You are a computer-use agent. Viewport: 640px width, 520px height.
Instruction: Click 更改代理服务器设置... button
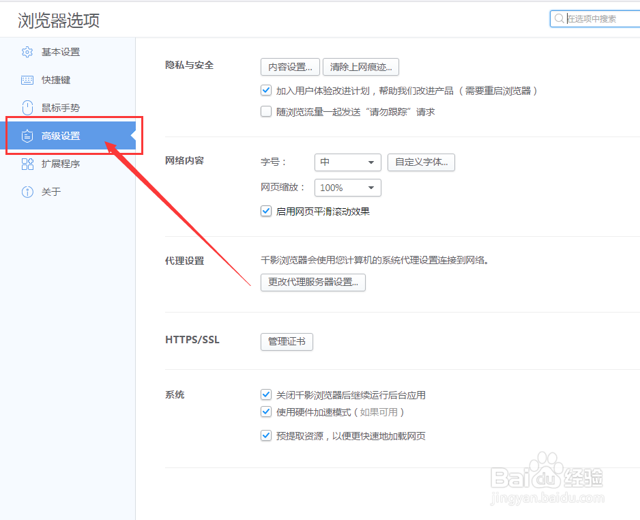pyautogui.click(x=313, y=283)
